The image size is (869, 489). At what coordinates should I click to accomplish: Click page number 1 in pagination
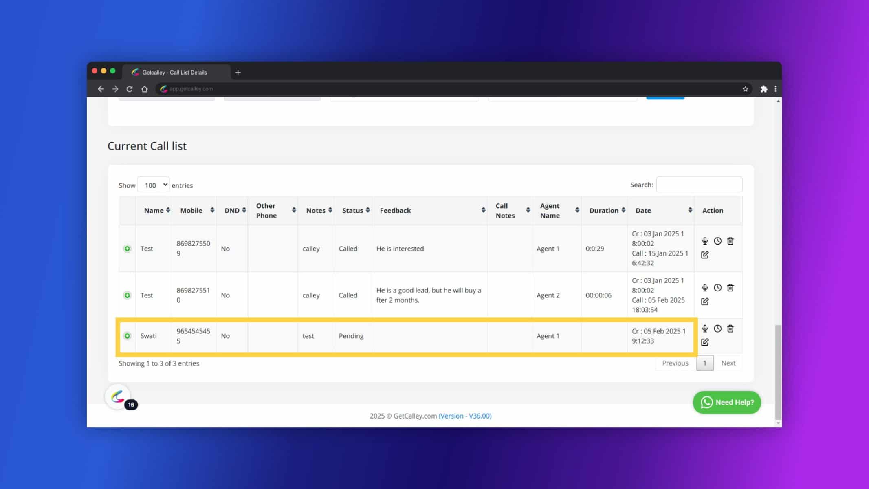(705, 363)
